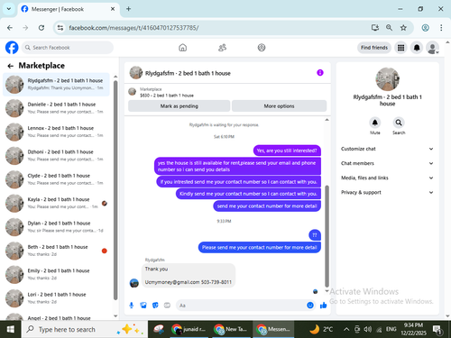Click the Aa message input field
This screenshot has height=338, width=451.
[241, 306]
